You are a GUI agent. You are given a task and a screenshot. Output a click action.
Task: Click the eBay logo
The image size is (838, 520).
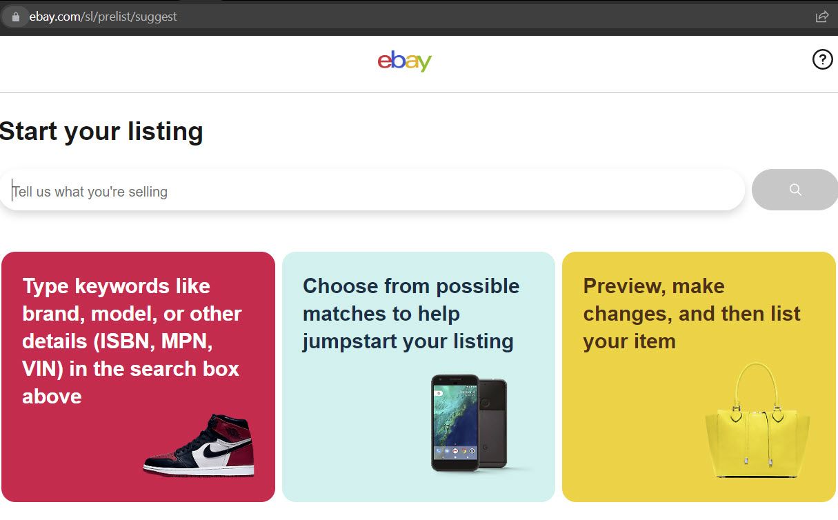coord(405,61)
